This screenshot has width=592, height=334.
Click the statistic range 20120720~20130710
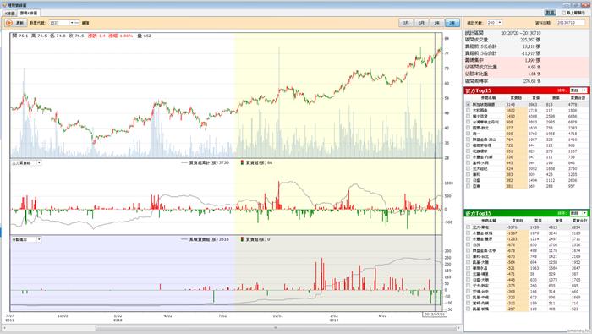pos(521,33)
